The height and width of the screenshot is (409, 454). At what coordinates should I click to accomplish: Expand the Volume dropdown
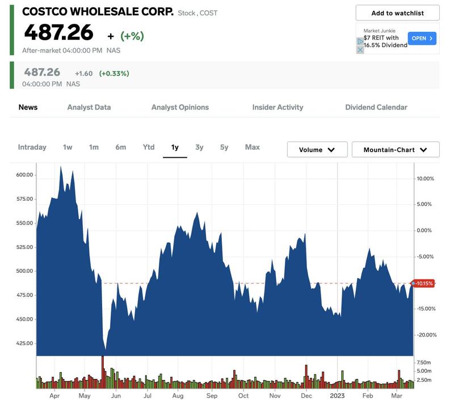coord(317,150)
